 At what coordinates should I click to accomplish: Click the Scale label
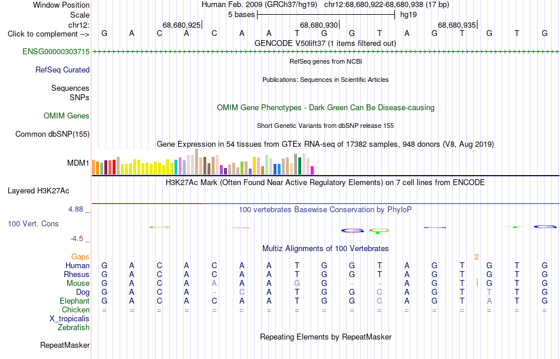[80, 15]
